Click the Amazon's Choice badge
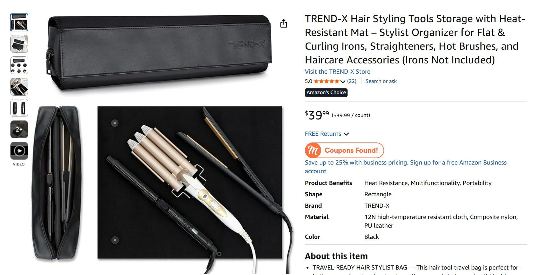 click(326, 93)
